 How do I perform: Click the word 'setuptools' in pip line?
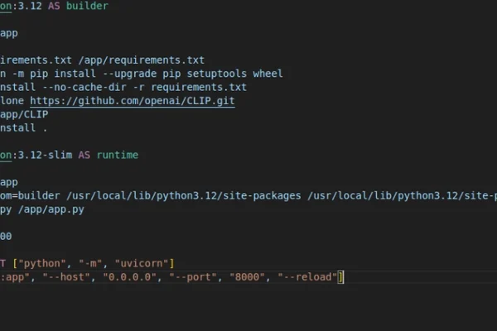point(217,74)
